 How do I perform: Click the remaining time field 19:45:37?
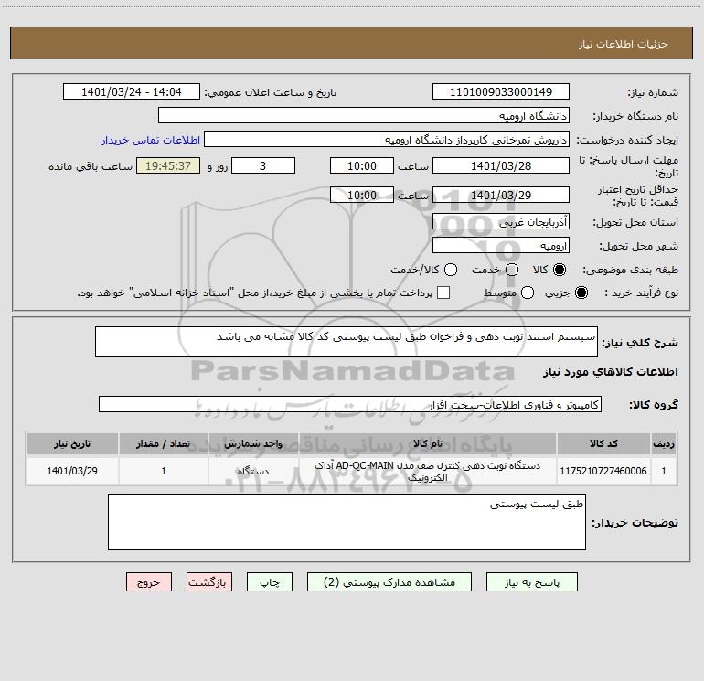point(168,165)
